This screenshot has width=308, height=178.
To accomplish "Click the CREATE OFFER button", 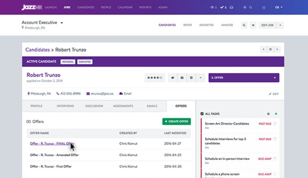I will pos(177,121).
